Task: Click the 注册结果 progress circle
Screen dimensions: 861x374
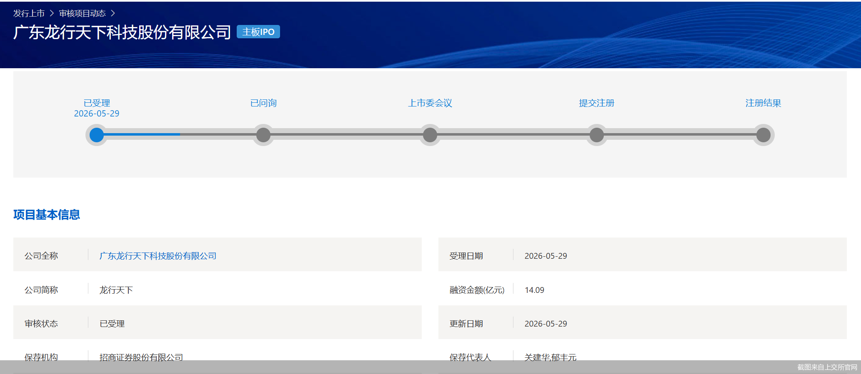Action: coord(763,135)
